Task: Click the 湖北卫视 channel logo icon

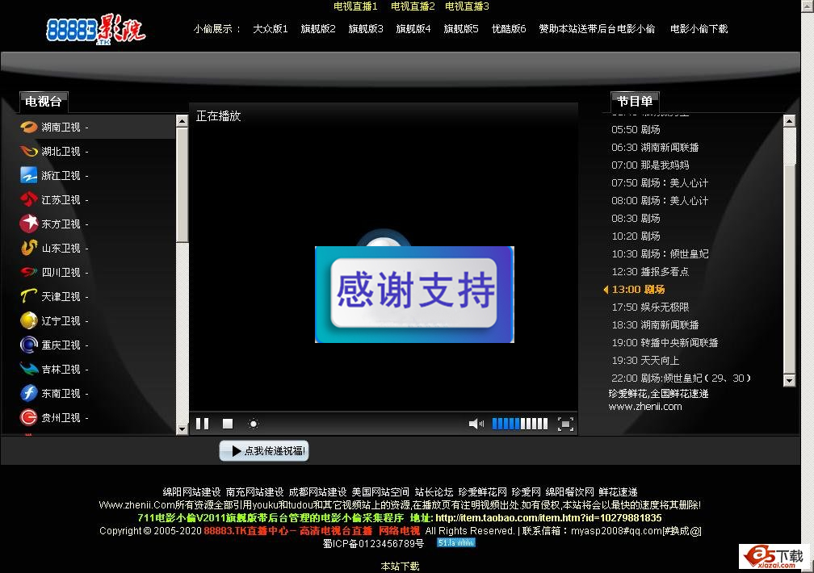Action: point(28,151)
